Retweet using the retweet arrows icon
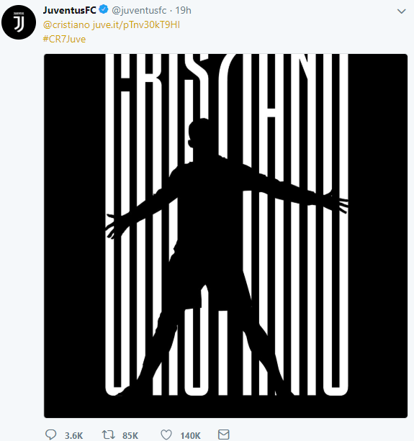The image size is (414, 441). click(x=108, y=435)
